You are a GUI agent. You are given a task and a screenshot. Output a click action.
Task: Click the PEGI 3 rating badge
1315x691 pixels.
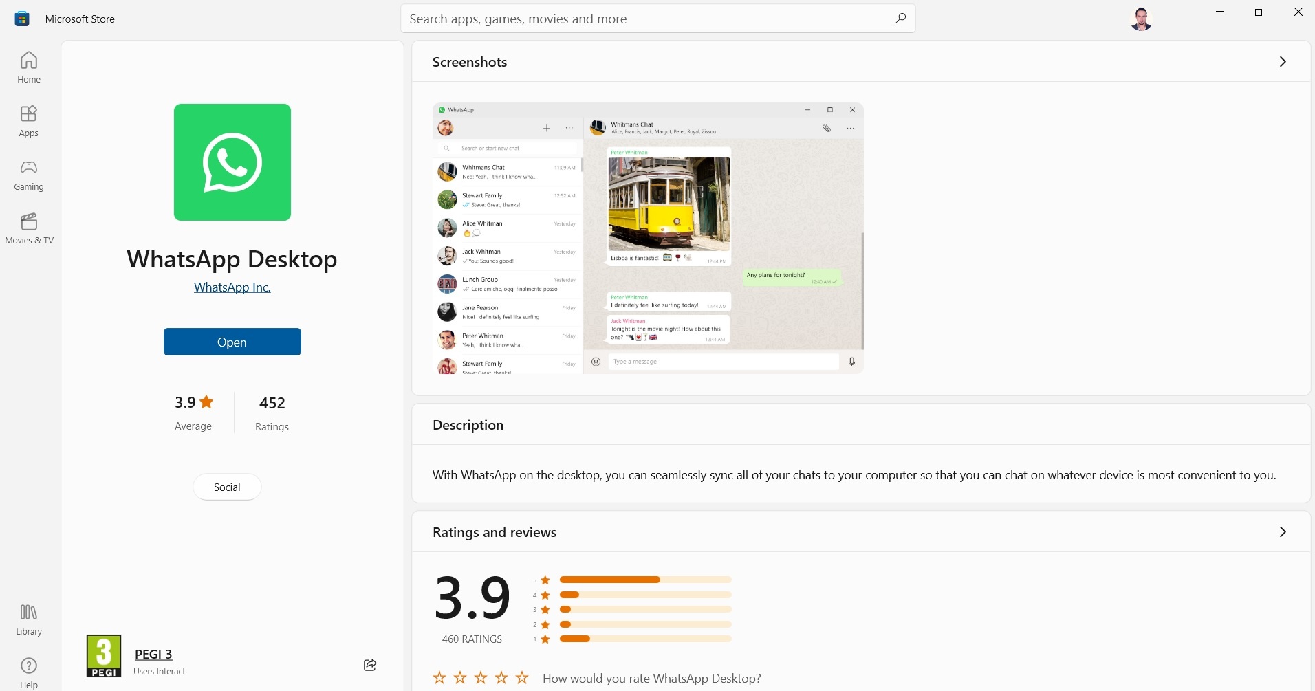[104, 656]
